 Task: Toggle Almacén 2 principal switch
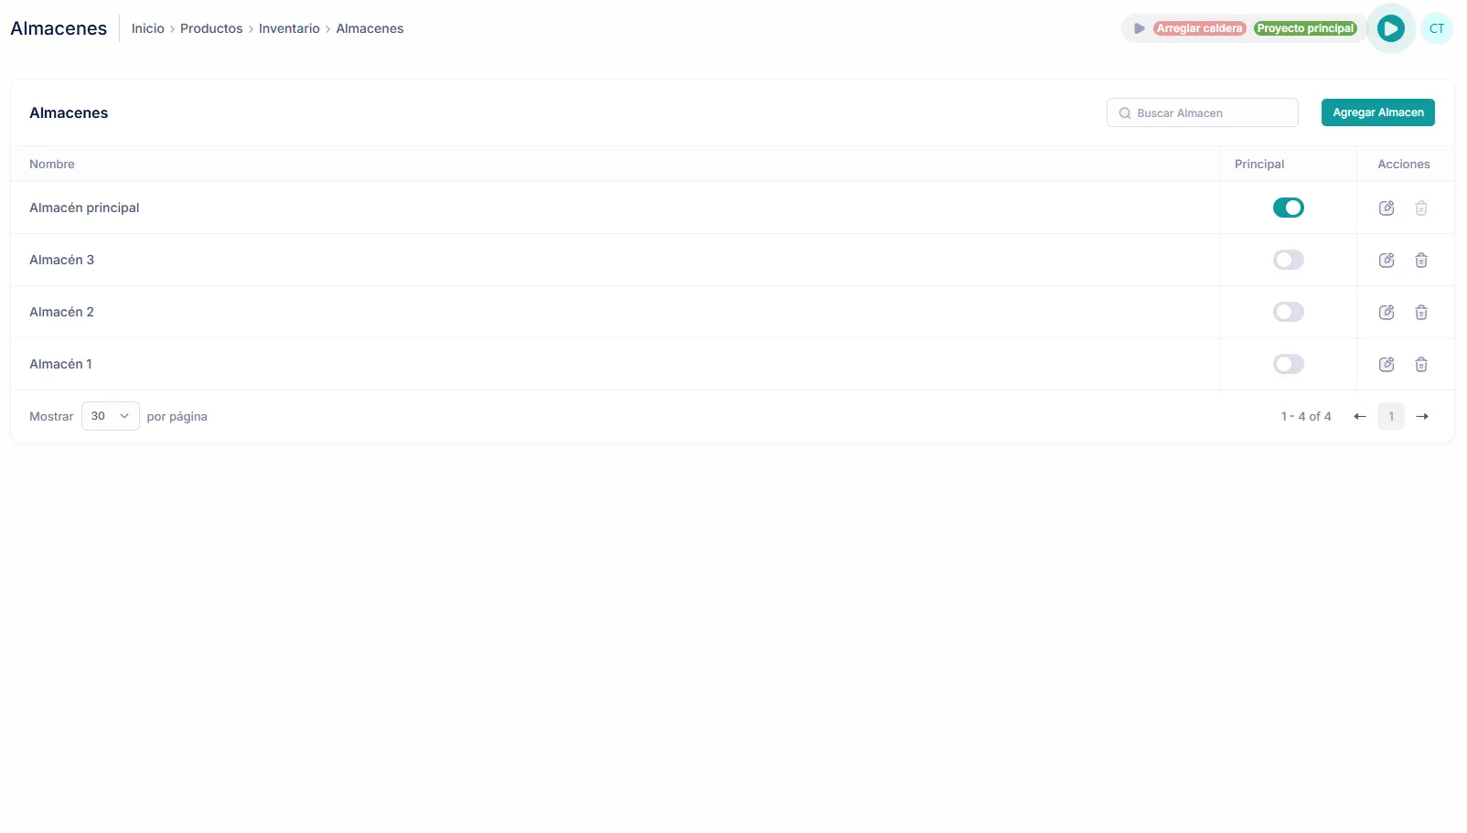(1288, 312)
